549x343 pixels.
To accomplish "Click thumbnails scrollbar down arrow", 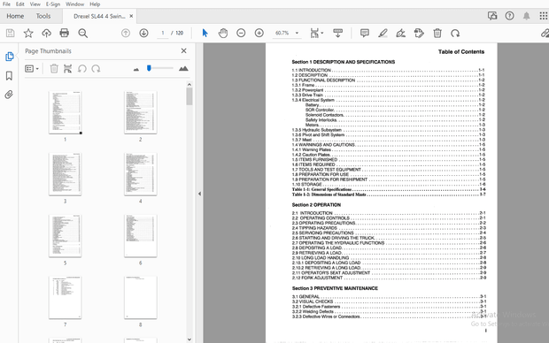I will (189, 339).
